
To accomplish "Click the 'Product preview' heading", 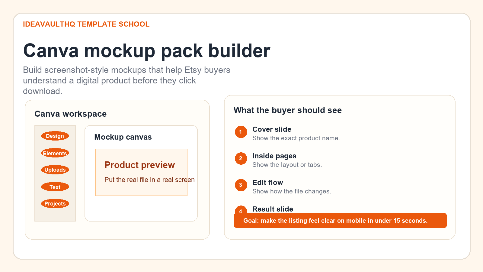I will [139, 165].
